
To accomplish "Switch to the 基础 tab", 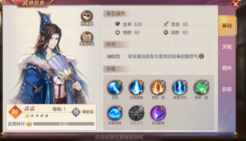I will point(227,26).
